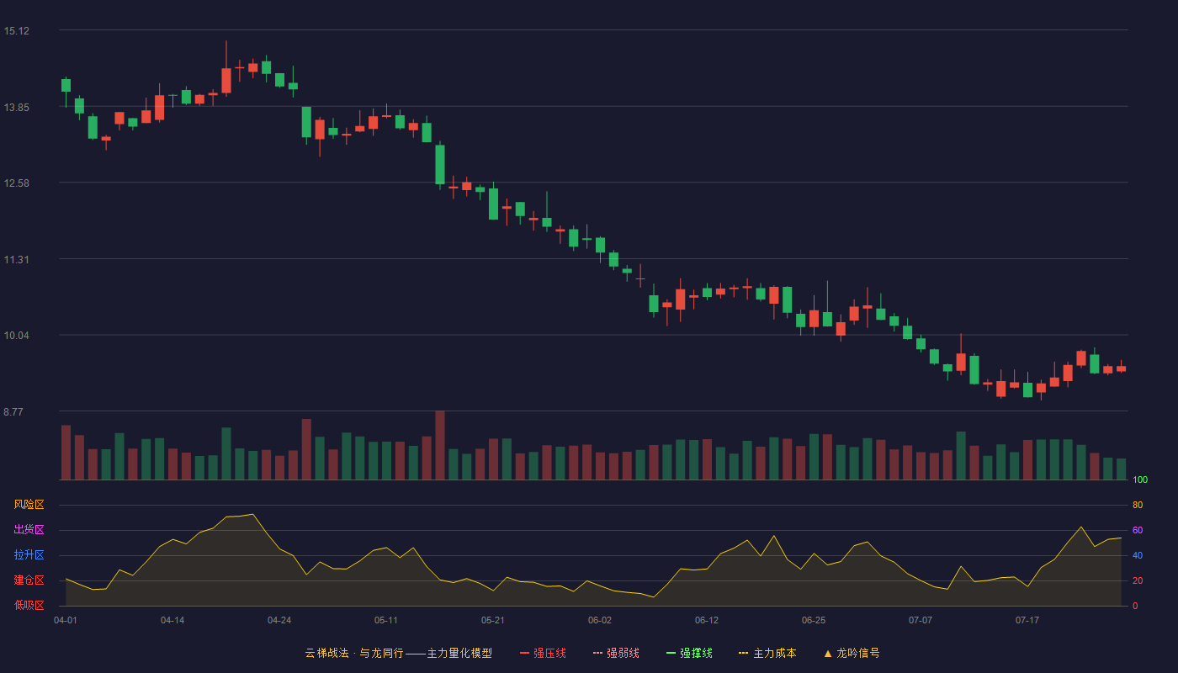Click the 12.58 price axis label
This screenshot has height=673, width=1178.
click(16, 183)
